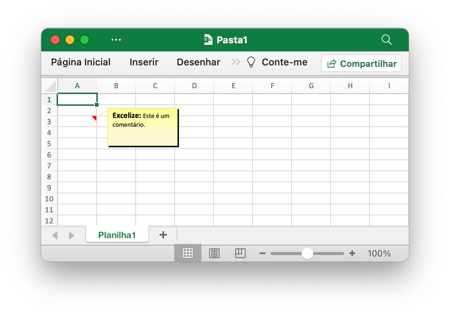Click the lightbulb Conte-me icon

[251, 62]
